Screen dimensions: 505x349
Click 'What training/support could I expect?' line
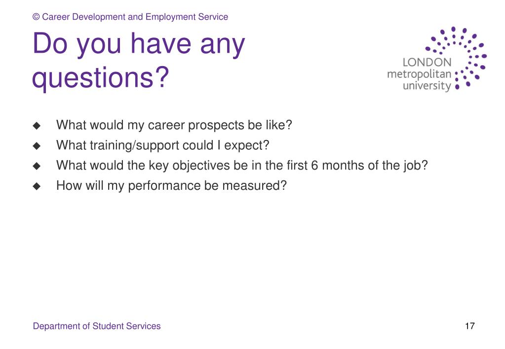tap(162, 145)
